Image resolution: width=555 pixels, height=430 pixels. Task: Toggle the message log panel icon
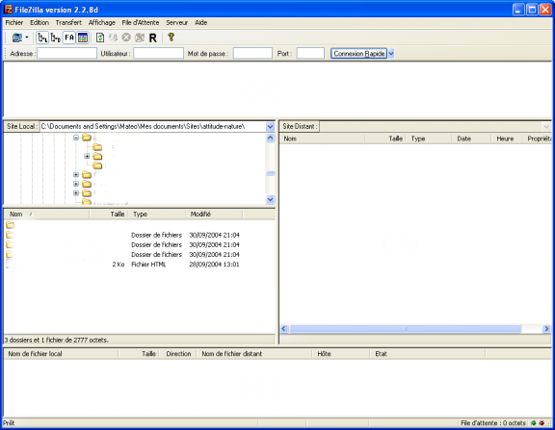click(x=83, y=38)
